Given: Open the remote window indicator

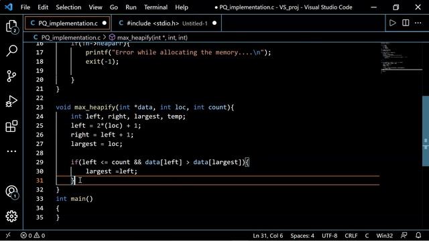Looking at the screenshot, I should click(8, 235).
